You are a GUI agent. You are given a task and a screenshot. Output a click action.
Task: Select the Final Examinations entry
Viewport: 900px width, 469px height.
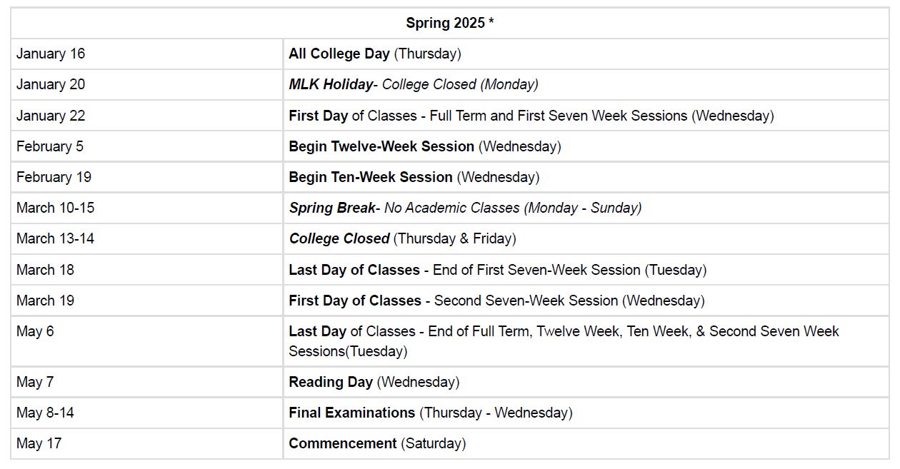[430, 413]
